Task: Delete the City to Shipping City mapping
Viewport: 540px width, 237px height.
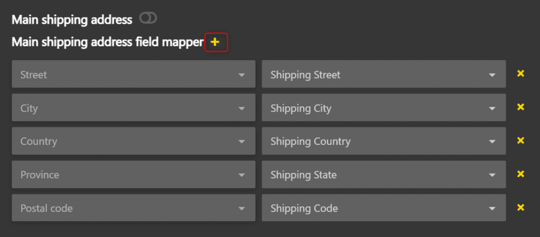Action: [520, 107]
